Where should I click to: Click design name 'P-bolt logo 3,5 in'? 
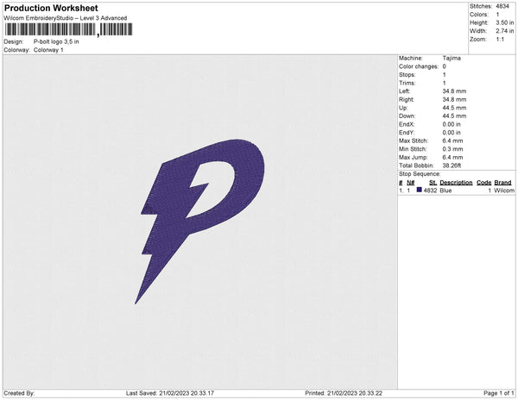pyautogui.click(x=56, y=41)
